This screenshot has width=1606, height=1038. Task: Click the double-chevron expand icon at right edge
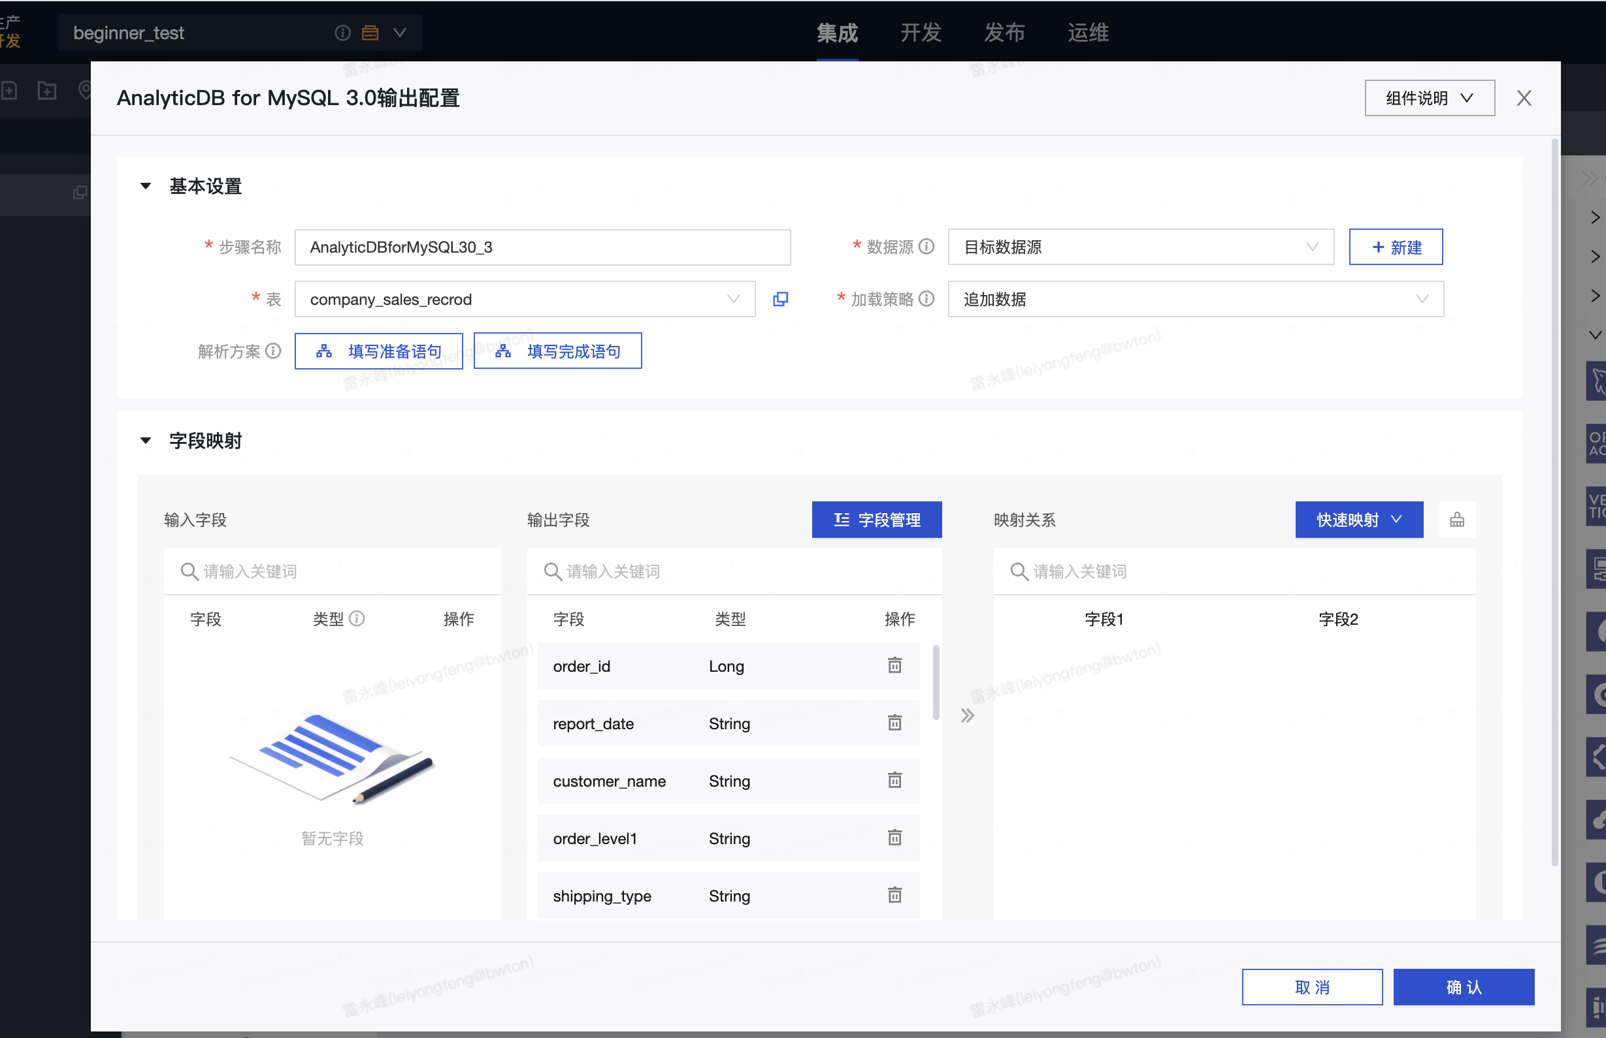click(x=1590, y=179)
